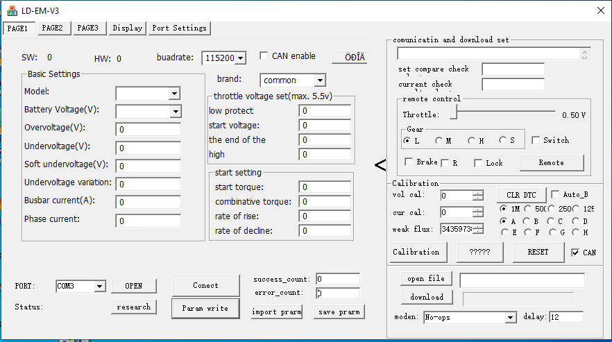
Task: Click cur cal spinner down arrow
Action: click(477, 215)
